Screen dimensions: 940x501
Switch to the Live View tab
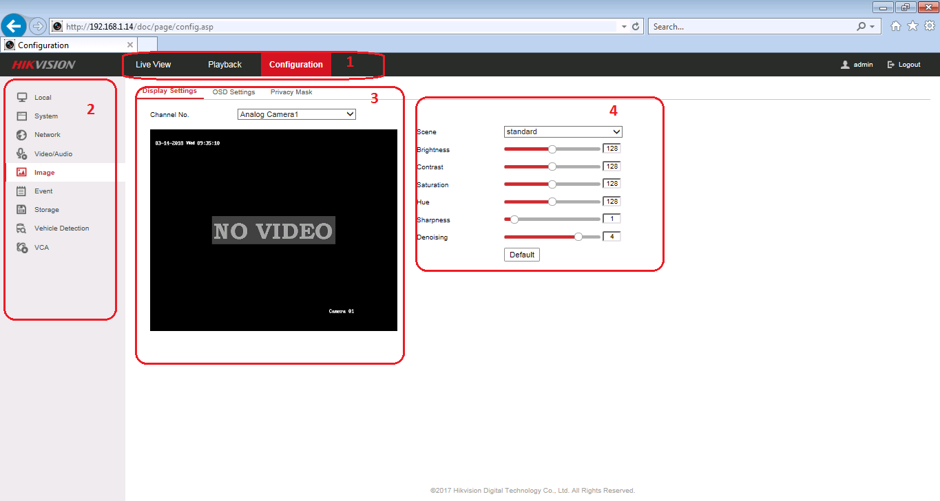coord(153,65)
